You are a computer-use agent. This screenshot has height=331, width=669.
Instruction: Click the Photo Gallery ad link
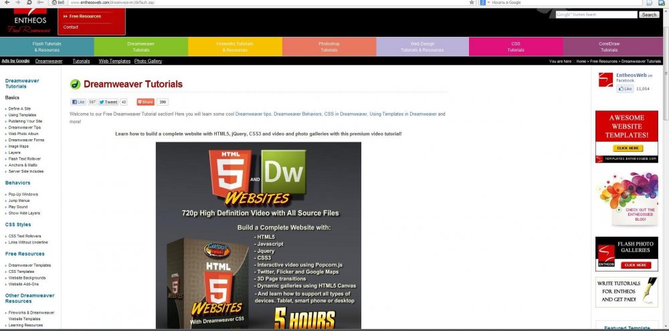(148, 61)
